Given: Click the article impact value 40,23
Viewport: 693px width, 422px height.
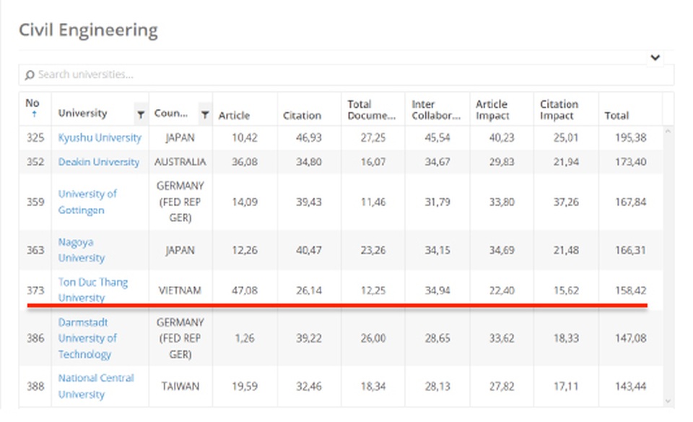Looking at the screenshot, I should pyautogui.click(x=502, y=137).
